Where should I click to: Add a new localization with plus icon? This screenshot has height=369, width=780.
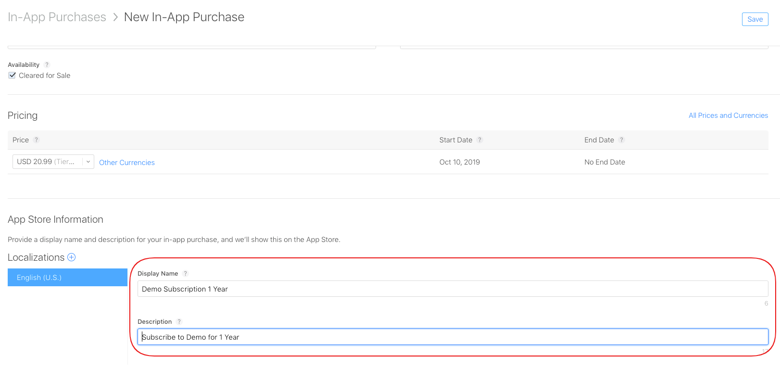pos(72,257)
